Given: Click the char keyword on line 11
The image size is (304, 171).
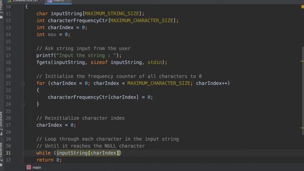Looking at the screenshot, I should tap(42, 14).
